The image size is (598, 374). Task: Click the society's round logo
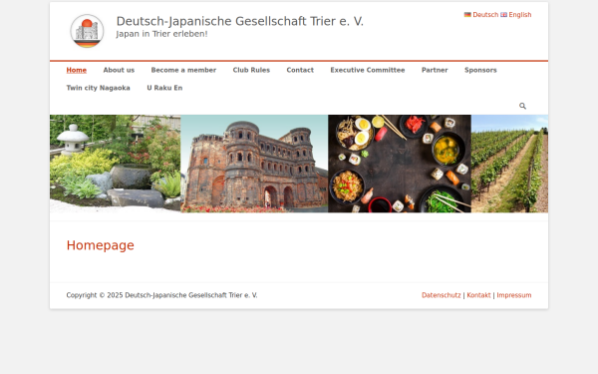pyautogui.click(x=87, y=31)
